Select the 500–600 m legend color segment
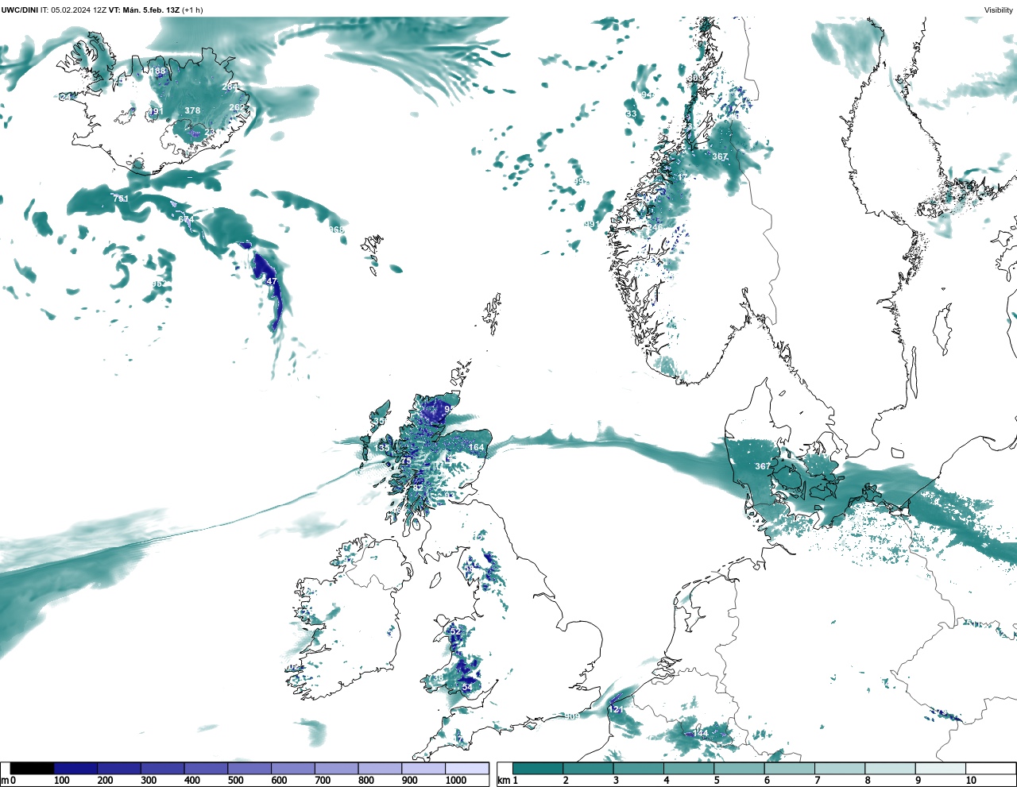1017x787 pixels. point(249,769)
